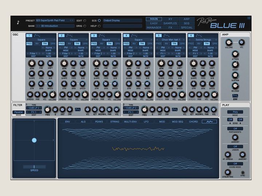Click oscillator 1 SEMI knob
Viewport: 262px width, 196px height.
tap(32, 63)
